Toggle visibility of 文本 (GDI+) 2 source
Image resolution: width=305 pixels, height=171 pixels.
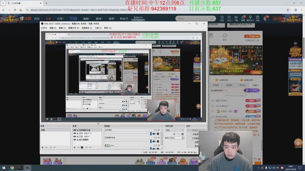tap(74, 133)
